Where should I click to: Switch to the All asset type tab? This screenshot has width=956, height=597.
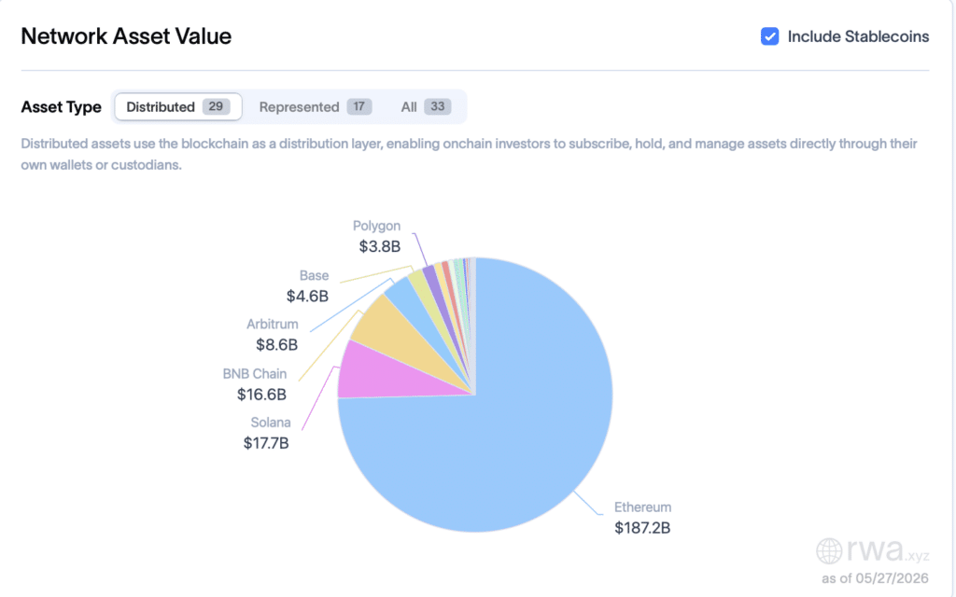tap(426, 106)
